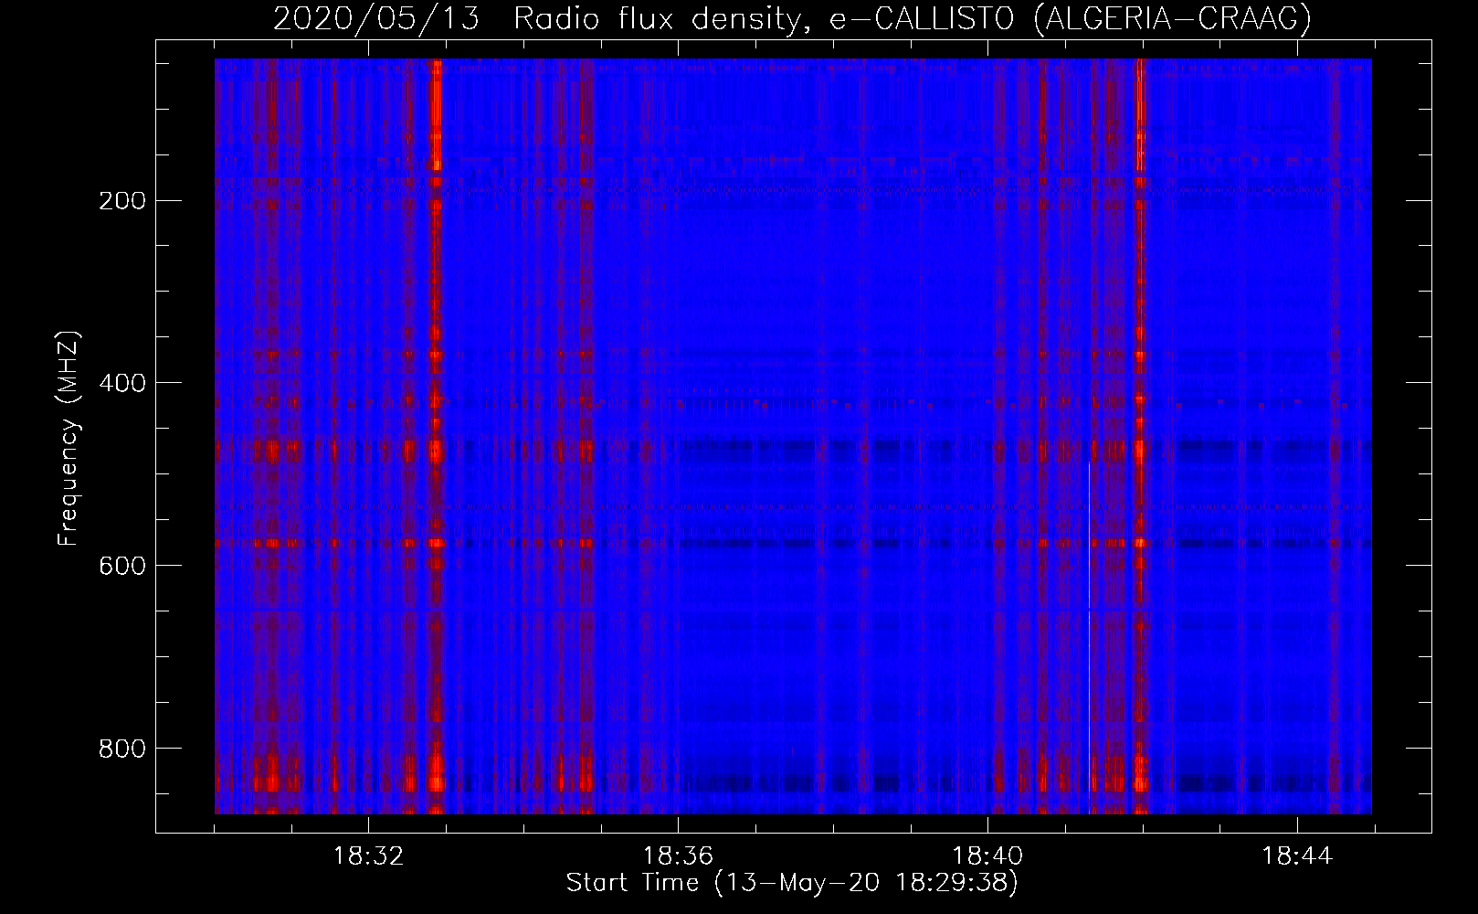The image size is (1478, 914).
Task: Click the 400 frequency tick label
Action: (x=122, y=383)
